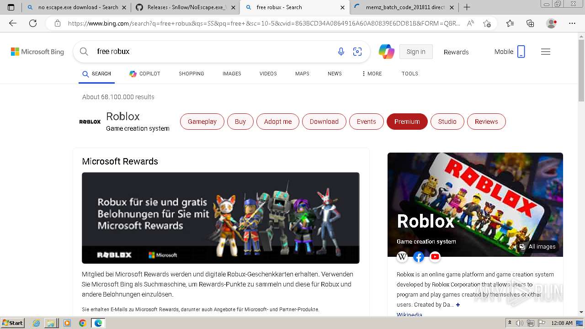Start voice search with microphone icon
The height and width of the screenshot is (329, 585).
[x=341, y=52]
